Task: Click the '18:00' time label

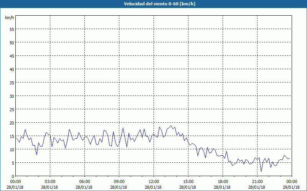Action: [223, 182]
